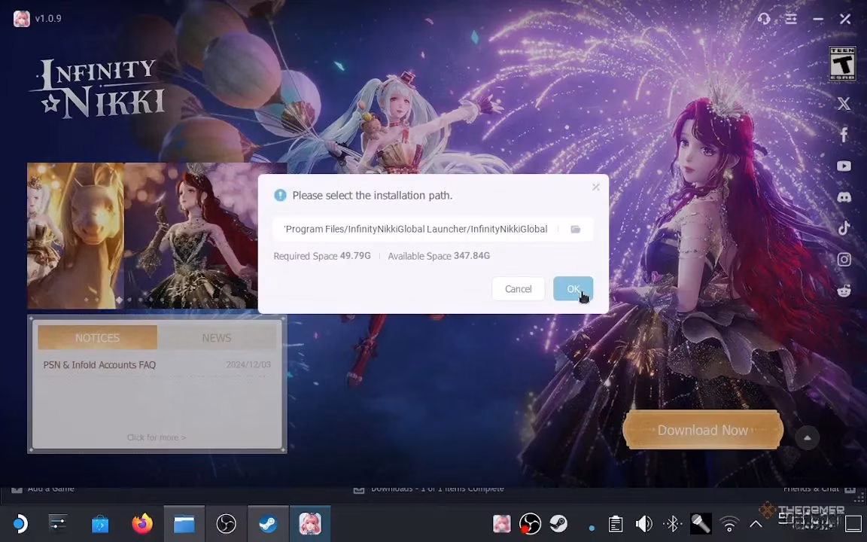The image size is (867, 542).
Task: Click the installation path input field
Action: tap(414, 229)
